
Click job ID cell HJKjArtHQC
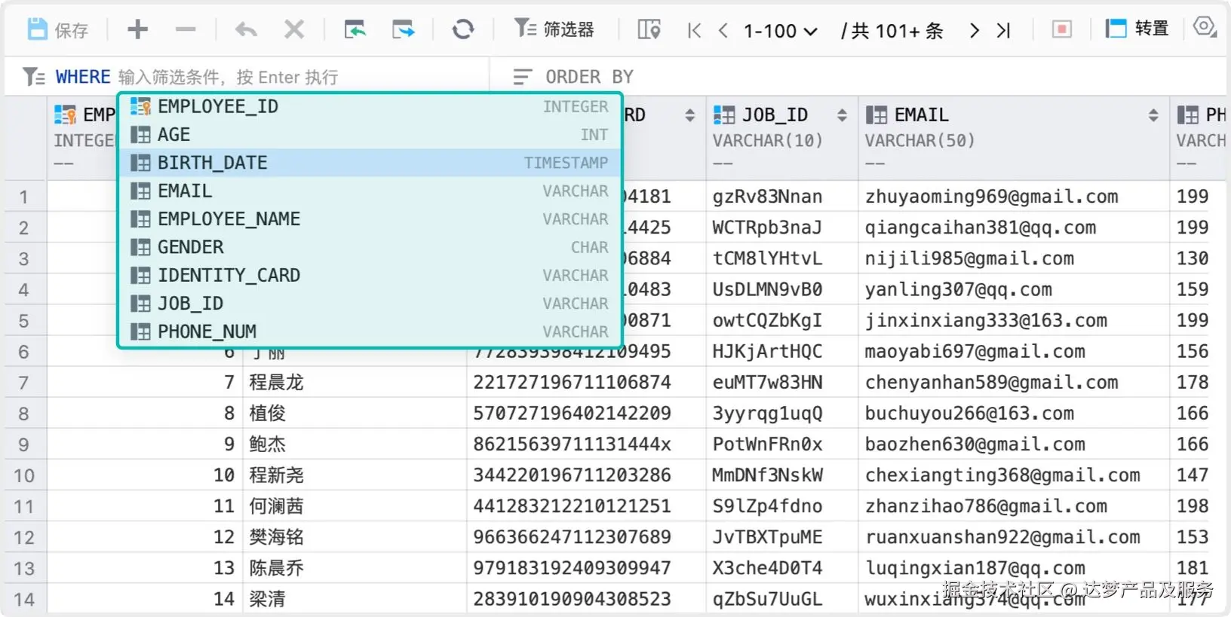767,352
